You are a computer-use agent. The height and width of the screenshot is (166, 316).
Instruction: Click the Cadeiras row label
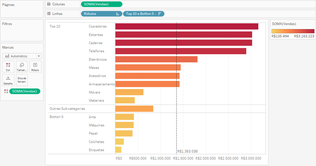point(96,43)
